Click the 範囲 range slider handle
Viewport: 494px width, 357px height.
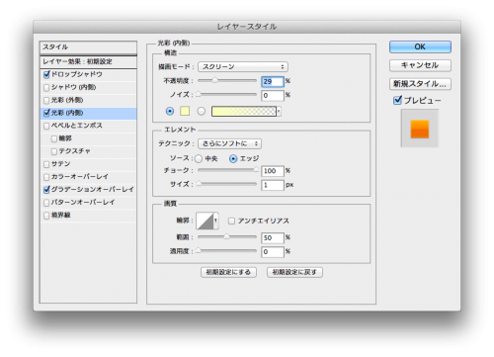click(x=226, y=236)
